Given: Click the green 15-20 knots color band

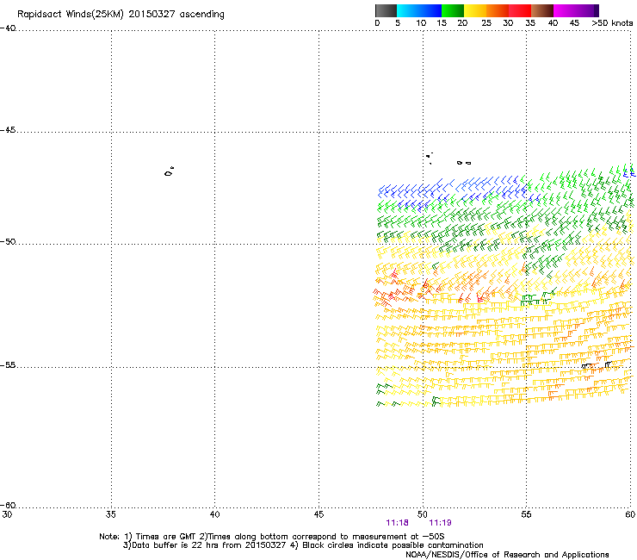Looking at the screenshot, I should point(453,10).
